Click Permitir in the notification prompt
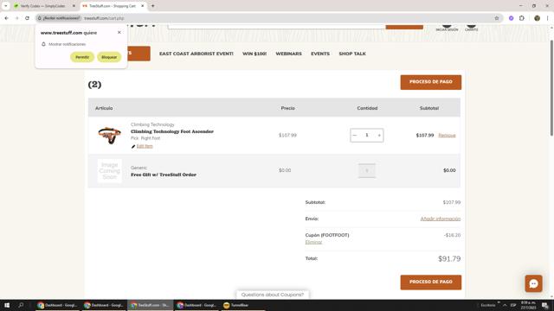554x311 pixels. [x=82, y=57]
